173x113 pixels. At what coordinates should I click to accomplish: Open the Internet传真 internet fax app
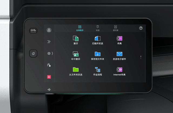pyautogui.click(x=119, y=71)
